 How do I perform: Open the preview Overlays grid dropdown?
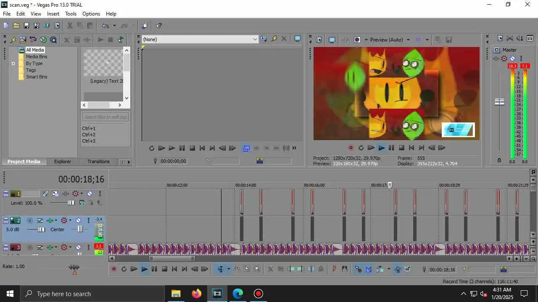pos(427,40)
